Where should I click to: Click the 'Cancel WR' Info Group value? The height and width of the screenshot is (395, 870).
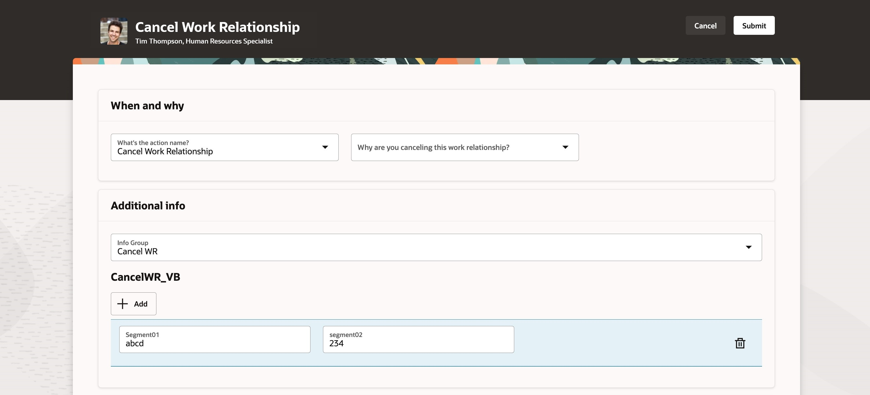pos(137,251)
